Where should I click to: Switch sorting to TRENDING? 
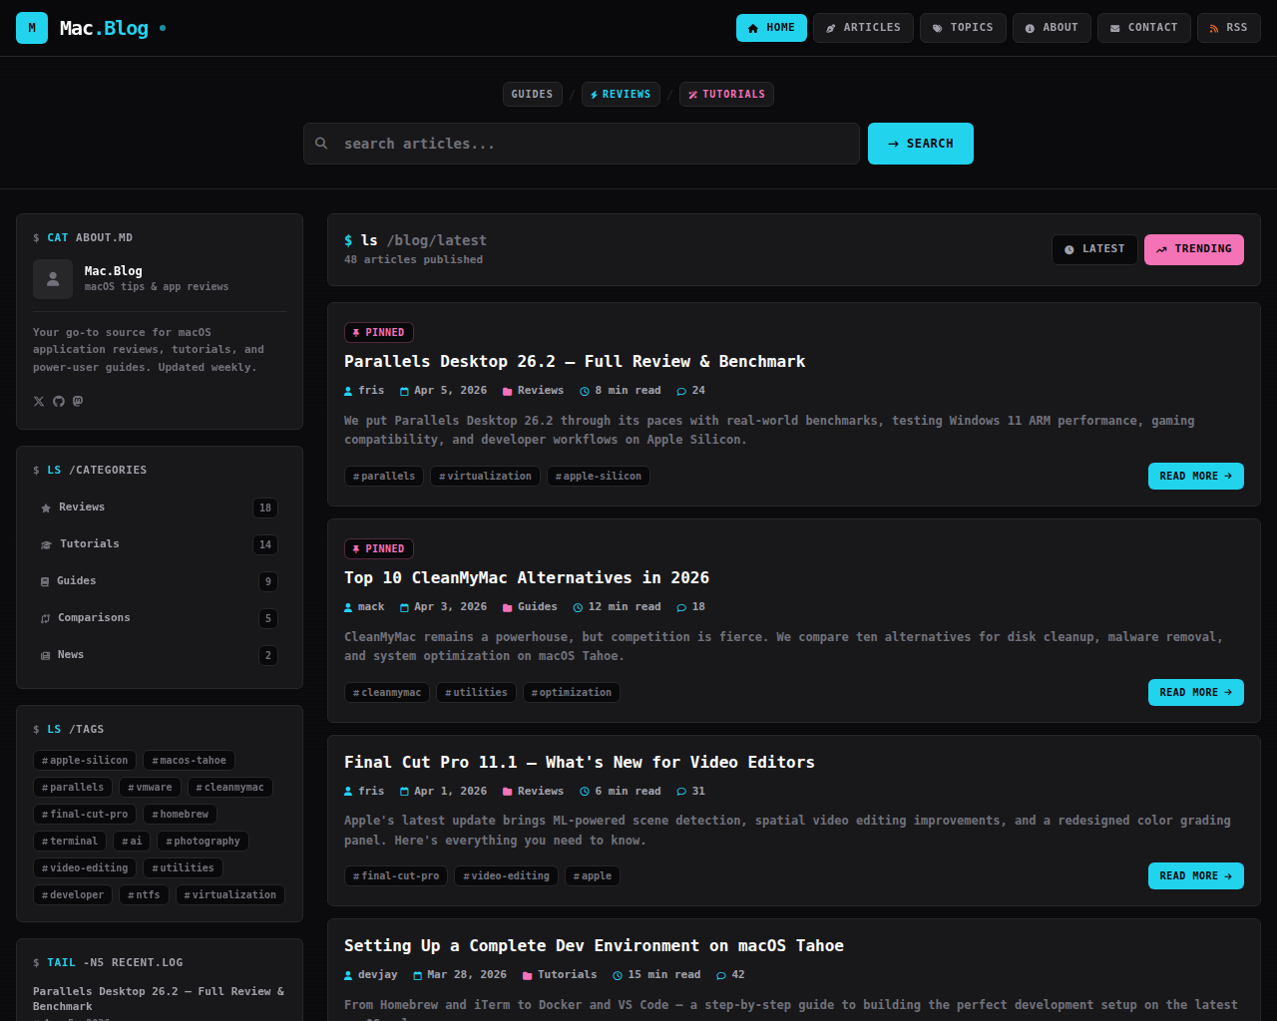pyautogui.click(x=1193, y=249)
